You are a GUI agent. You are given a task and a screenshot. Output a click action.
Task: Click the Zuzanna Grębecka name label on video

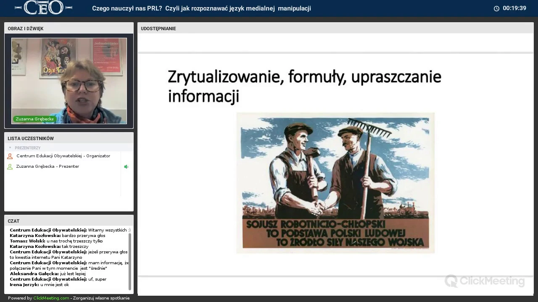pyautogui.click(x=34, y=119)
